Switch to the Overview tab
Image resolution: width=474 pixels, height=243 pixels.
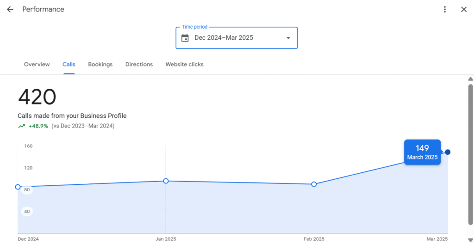pyautogui.click(x=37, y=64)
